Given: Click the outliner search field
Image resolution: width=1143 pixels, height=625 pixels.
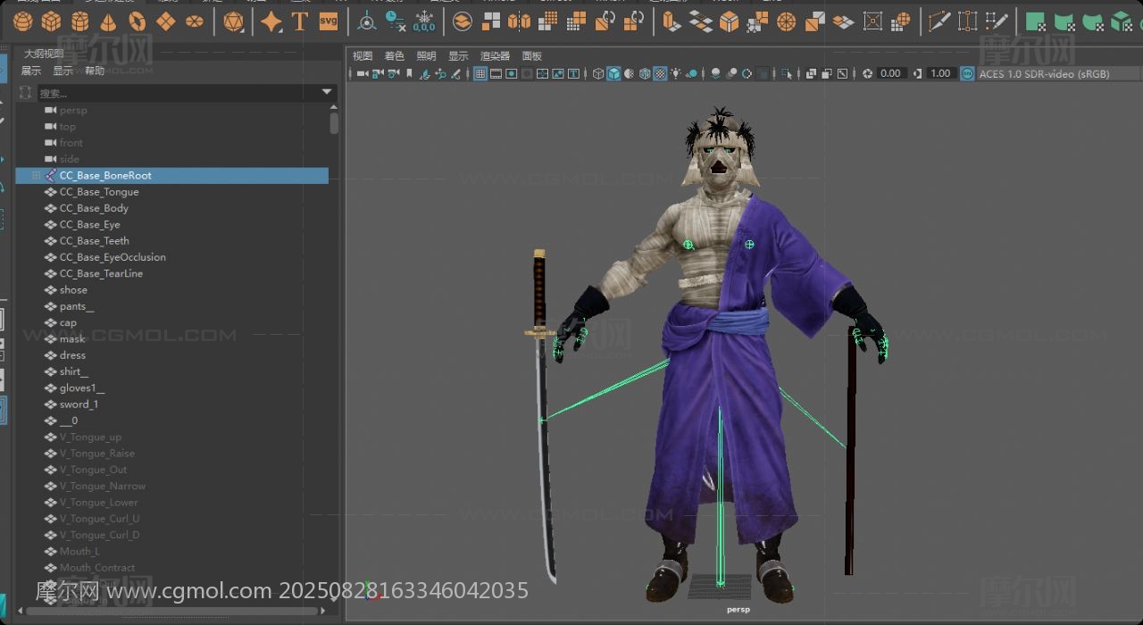Looking at the screenshot, I should pos(177,92).
